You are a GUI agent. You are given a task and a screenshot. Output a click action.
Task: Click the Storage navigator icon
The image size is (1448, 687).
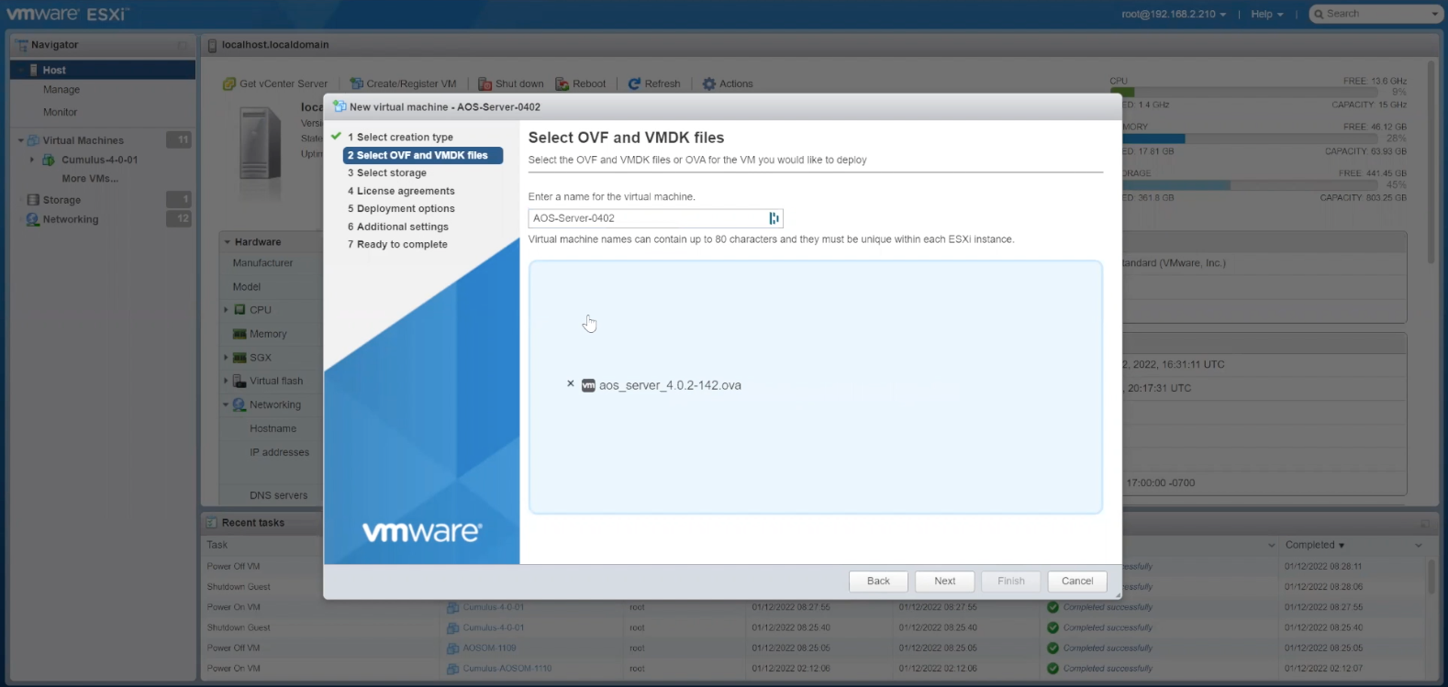(34, 200)
